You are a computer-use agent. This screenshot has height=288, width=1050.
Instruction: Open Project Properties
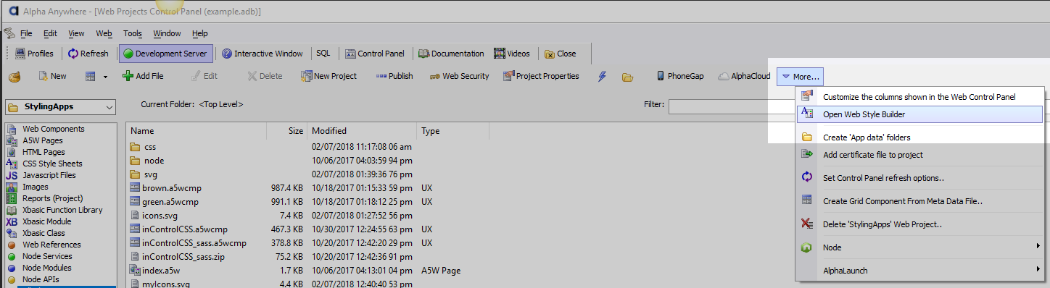[x=541, y=76]
